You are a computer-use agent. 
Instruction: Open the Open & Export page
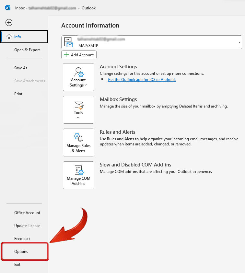tap(27, 50)
